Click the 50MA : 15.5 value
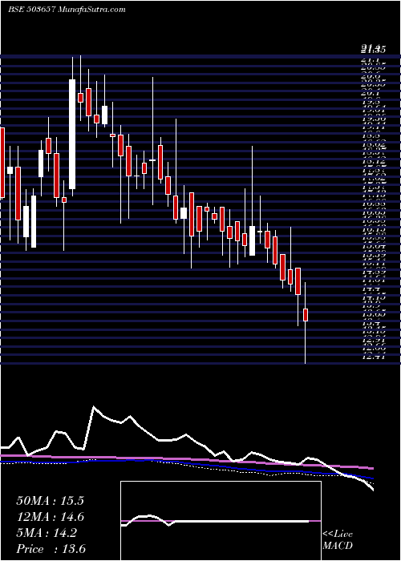Viewport: 401px width, 561px height. pyautogui.click(x=50, y=501)
